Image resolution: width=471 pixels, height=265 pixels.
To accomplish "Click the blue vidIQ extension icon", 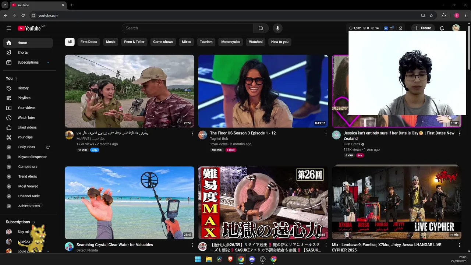I will pyautogui.click(x=386, y=28).
